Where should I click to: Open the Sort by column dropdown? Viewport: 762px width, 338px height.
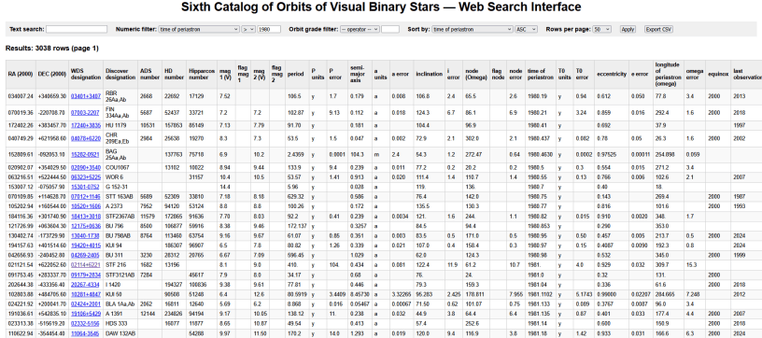[472, 29]
